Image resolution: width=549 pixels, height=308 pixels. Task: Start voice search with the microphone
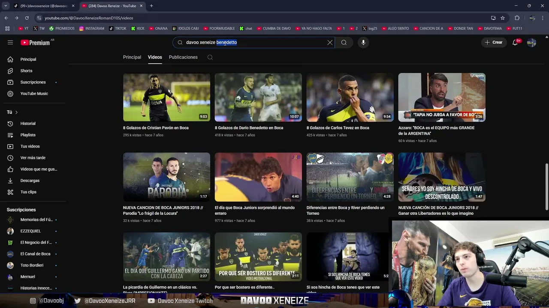click(363, 42)
